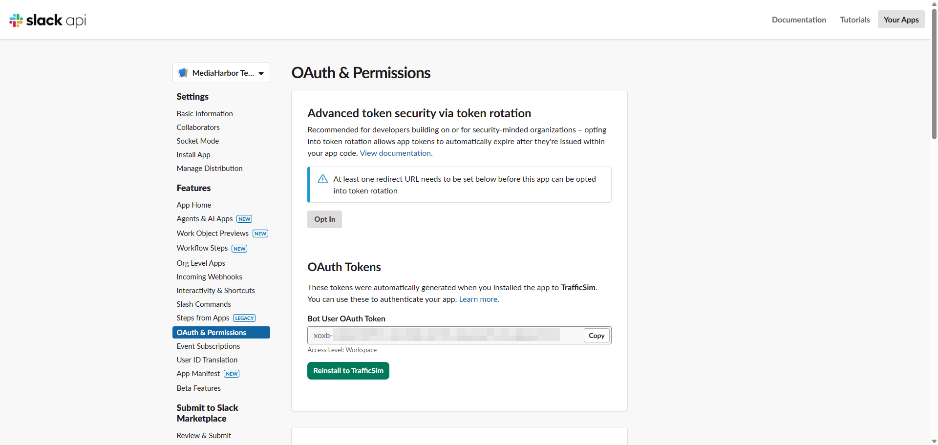
Task: Click the page's vertical scrollbar
Action: (x=934, y=73)
